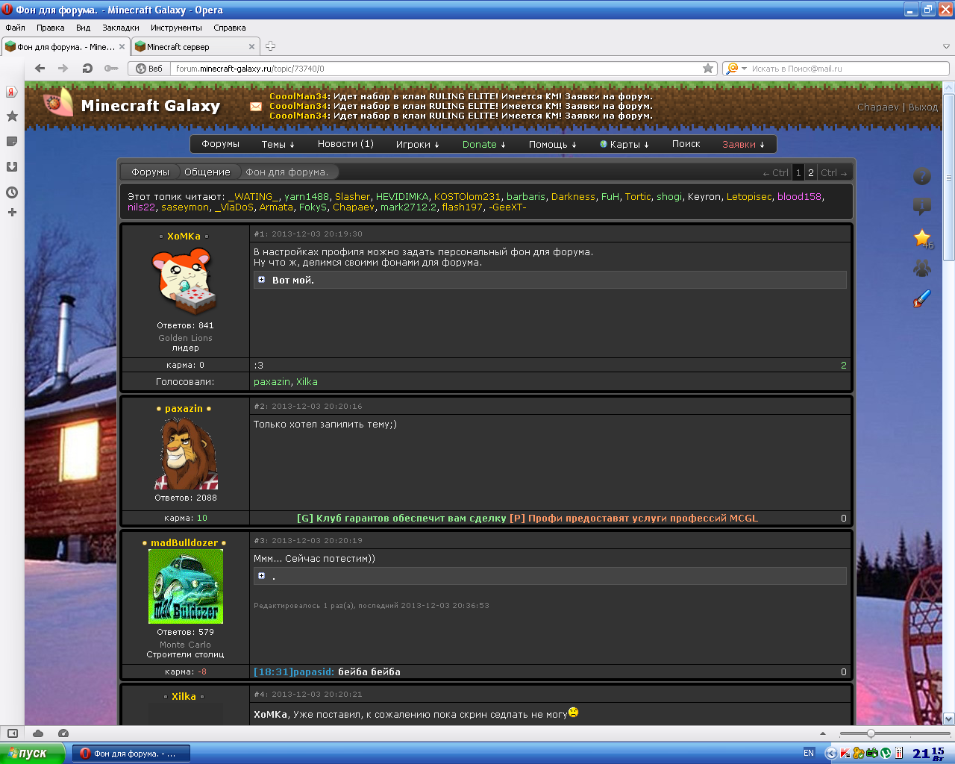Click the Opera Link cloud icon
Image resolution: width=955 pixels, height=764 pixels.
38,733
